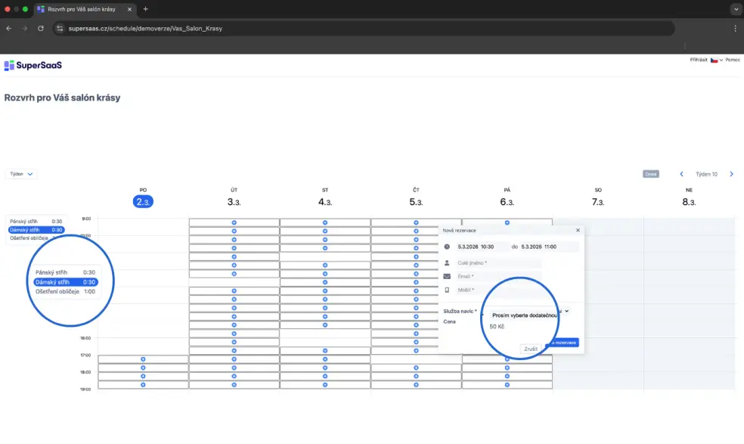Go to next week with right arrow
Viewport: 744px width, 444px height.
click(x=731, y=174)
